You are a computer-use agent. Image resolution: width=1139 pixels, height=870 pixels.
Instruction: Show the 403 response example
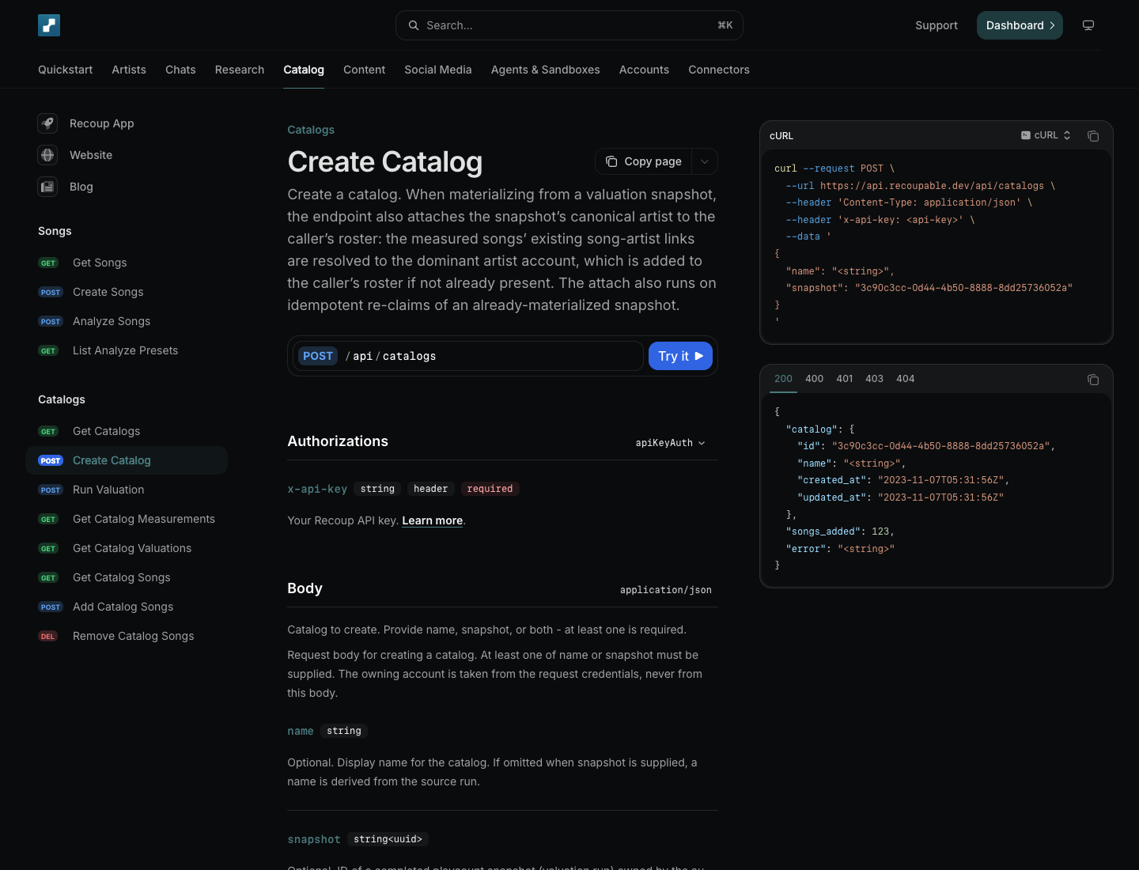coord(875,379)
